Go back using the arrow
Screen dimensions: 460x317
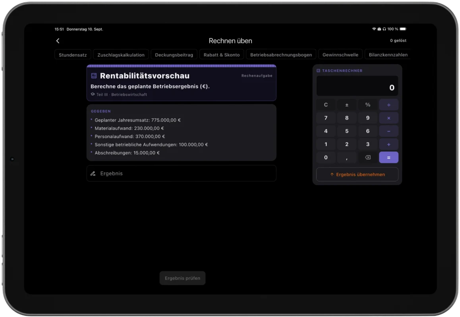[58, 41]
